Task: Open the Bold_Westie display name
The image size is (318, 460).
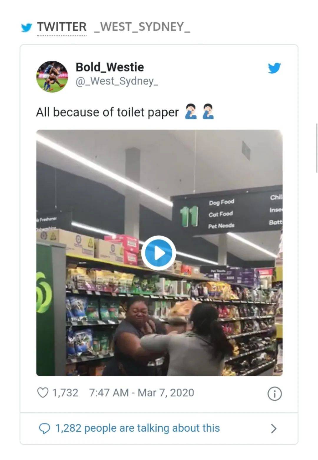Action: 110,67
